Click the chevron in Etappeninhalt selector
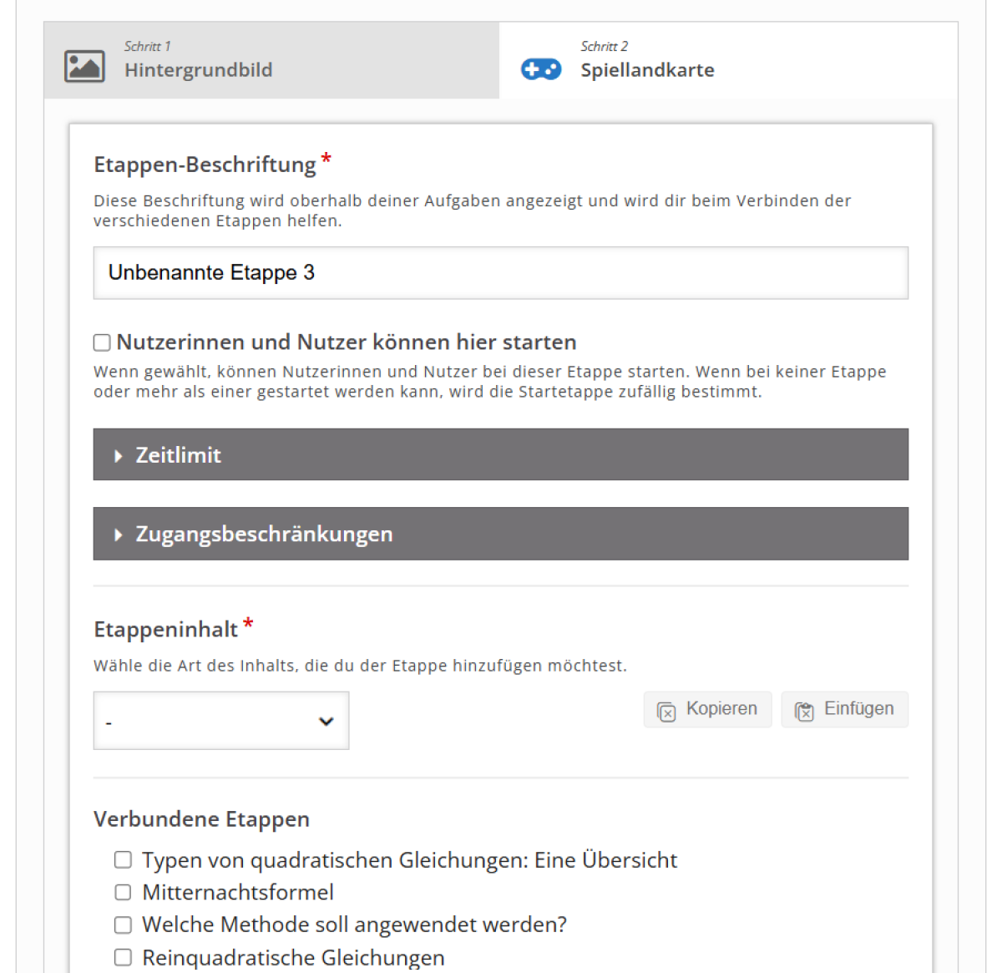Image resolution: width=1002 pixels, height=973 pixels. point(326,722)
